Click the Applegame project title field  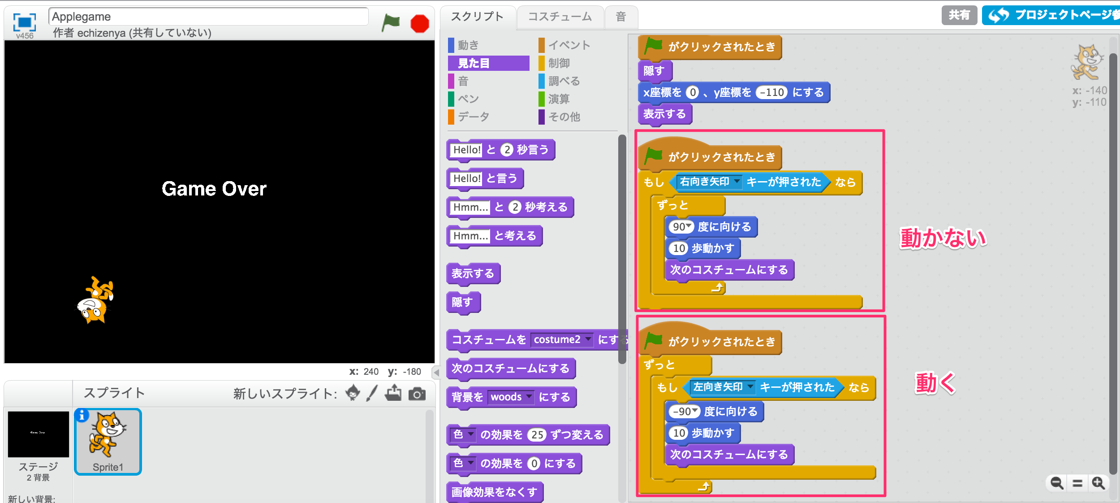click(208, 17)
